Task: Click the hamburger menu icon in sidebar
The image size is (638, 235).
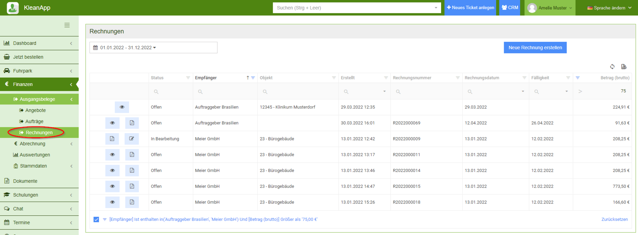Action: point(67,25)
